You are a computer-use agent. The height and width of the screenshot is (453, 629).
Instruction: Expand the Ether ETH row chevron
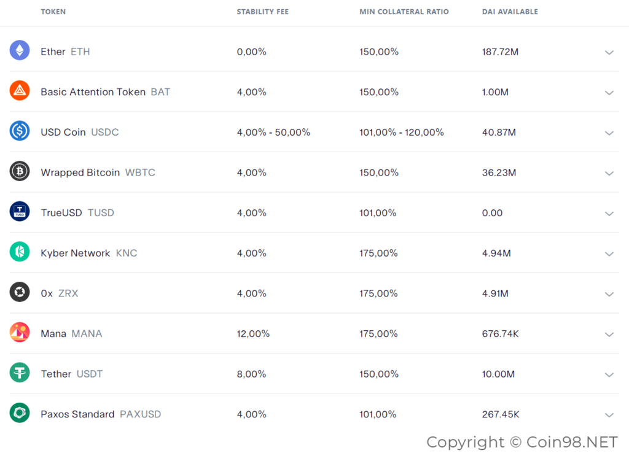tap(609, 53)
